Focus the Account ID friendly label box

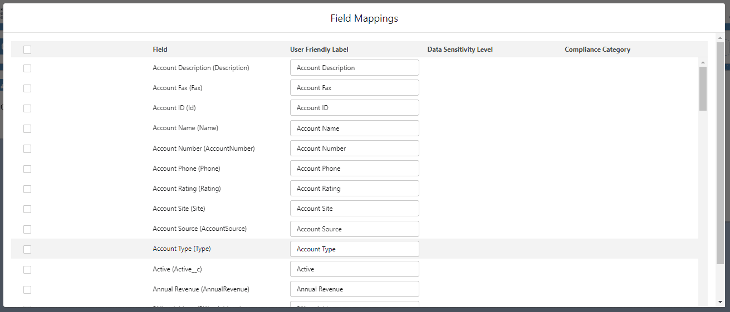[354, 108]
